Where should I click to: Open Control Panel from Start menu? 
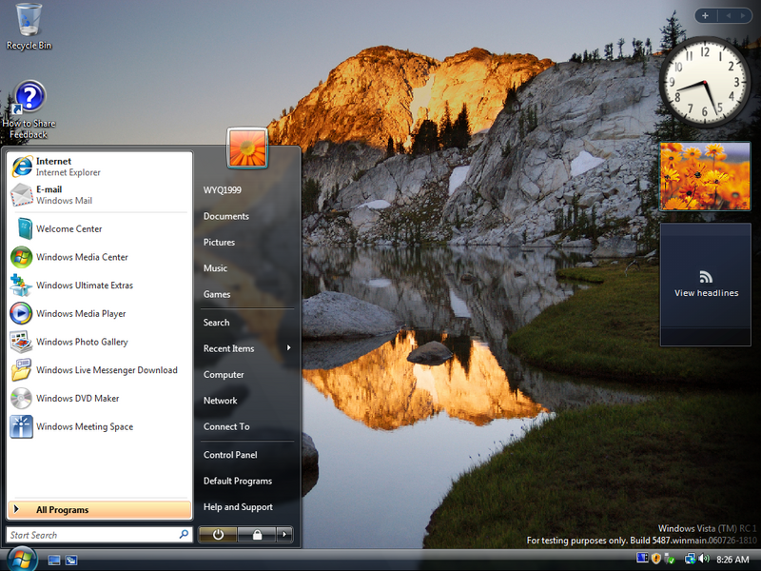[230, 455]
